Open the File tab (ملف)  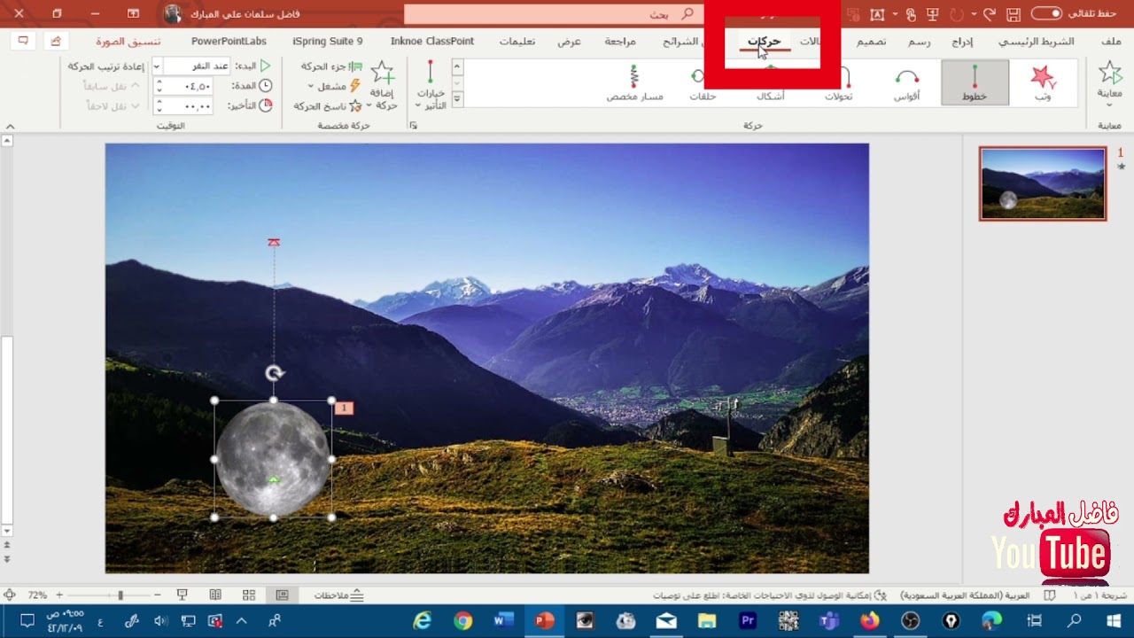click(1111, 42)
